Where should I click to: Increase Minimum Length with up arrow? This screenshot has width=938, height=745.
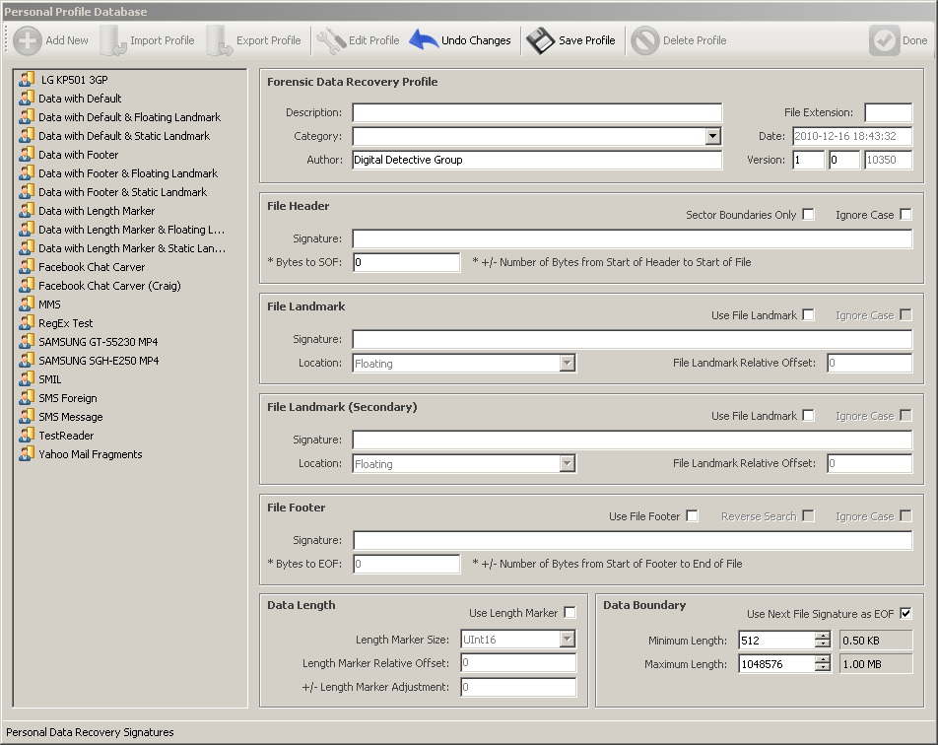tap(823, 636)
